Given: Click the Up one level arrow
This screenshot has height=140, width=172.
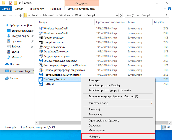Looking at the screenshot, I should (x=20, y=15).
